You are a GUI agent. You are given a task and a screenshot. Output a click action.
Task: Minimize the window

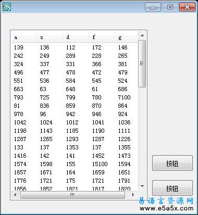tap(153, 7)
